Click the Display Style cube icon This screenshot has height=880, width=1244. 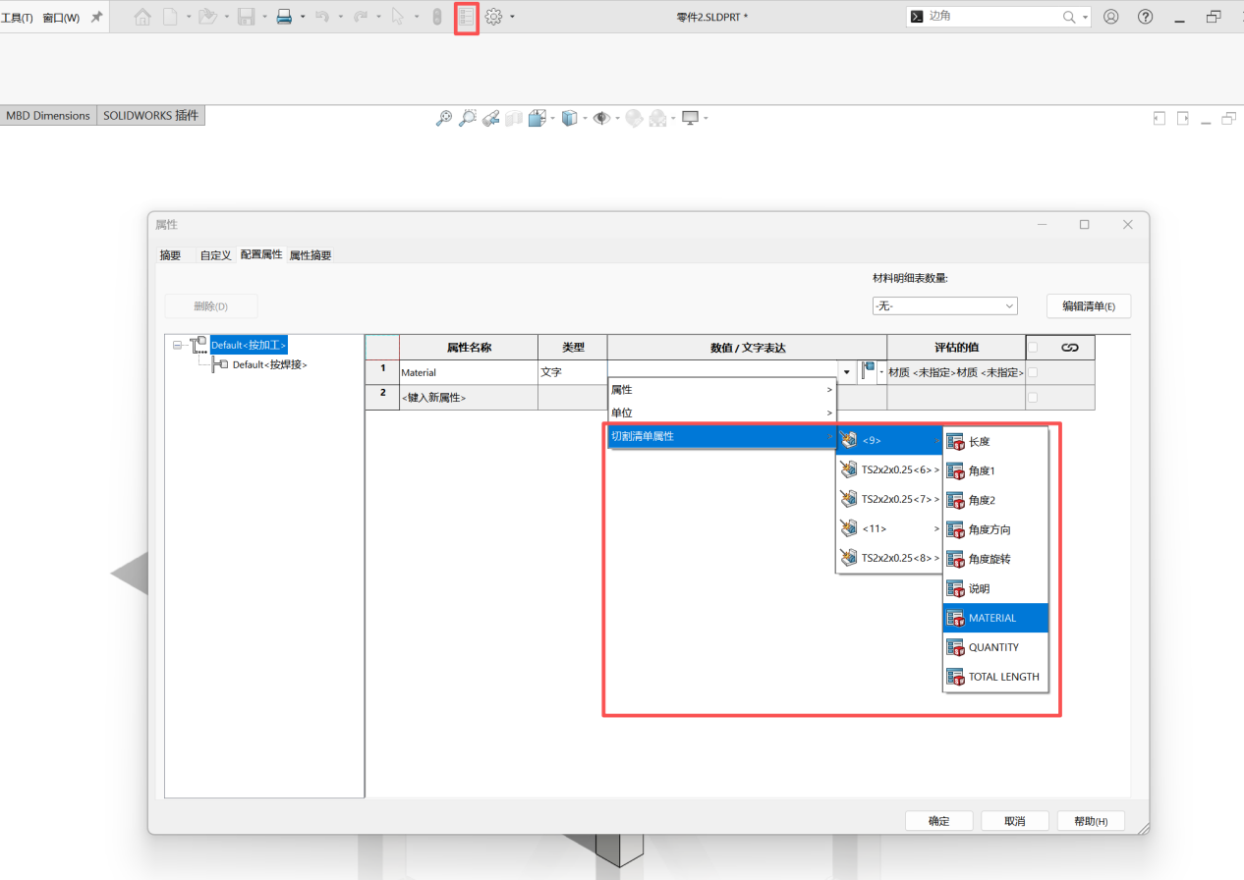(x=569, y=118)
